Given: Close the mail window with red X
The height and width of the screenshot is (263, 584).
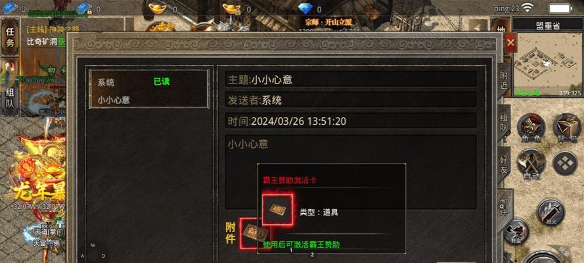Looking at the screenshot, I should click(x=510, y=43).
